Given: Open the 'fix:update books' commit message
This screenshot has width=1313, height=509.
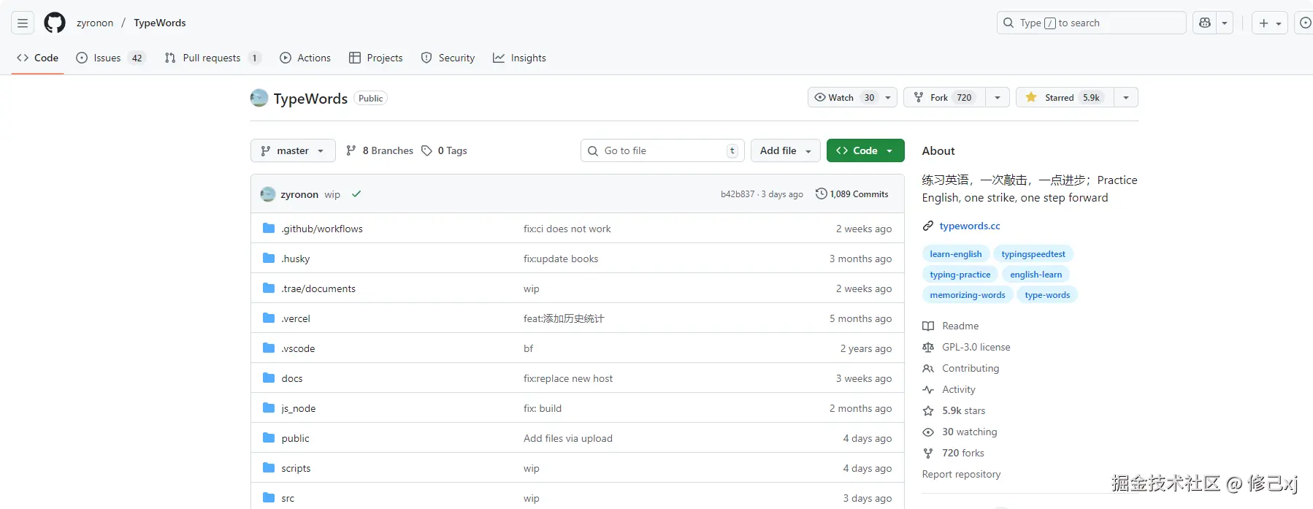Looking at the screenshot, I should (561, 259).
